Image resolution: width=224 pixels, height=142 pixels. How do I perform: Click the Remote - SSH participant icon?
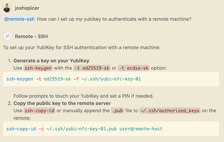tap(8, 36)
